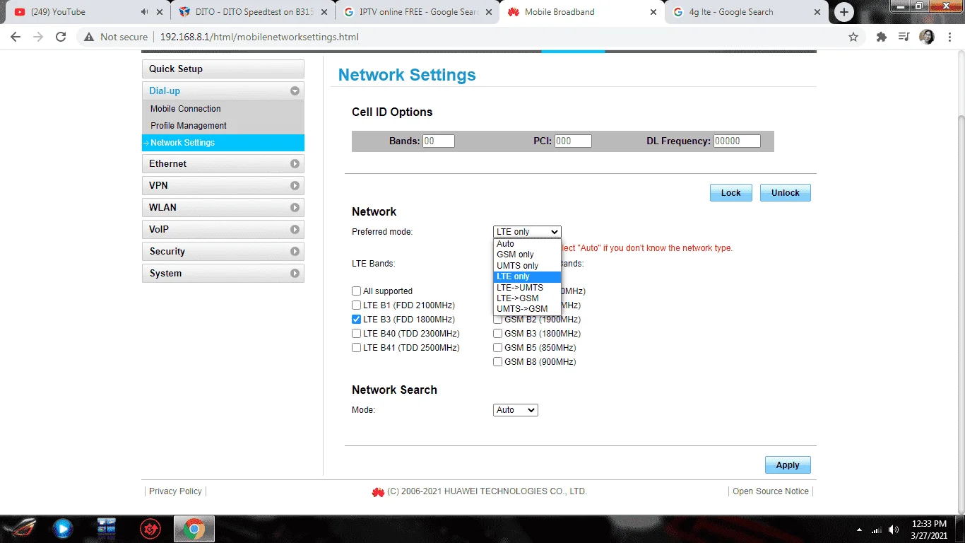Open the Chrome profile avatar

point(927,37)
